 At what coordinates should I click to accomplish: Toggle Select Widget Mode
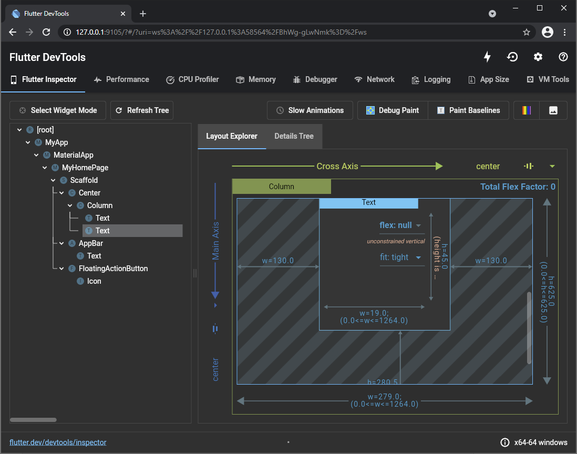pos(58,110)
